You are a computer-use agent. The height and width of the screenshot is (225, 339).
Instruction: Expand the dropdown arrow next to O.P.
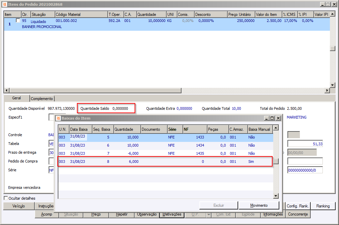[x=208, y=215]
